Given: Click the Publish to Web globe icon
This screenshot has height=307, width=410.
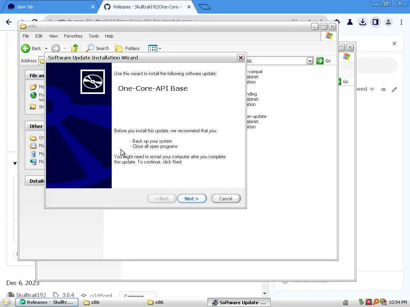Looking at the screenshot, I should tap(33, 95).
